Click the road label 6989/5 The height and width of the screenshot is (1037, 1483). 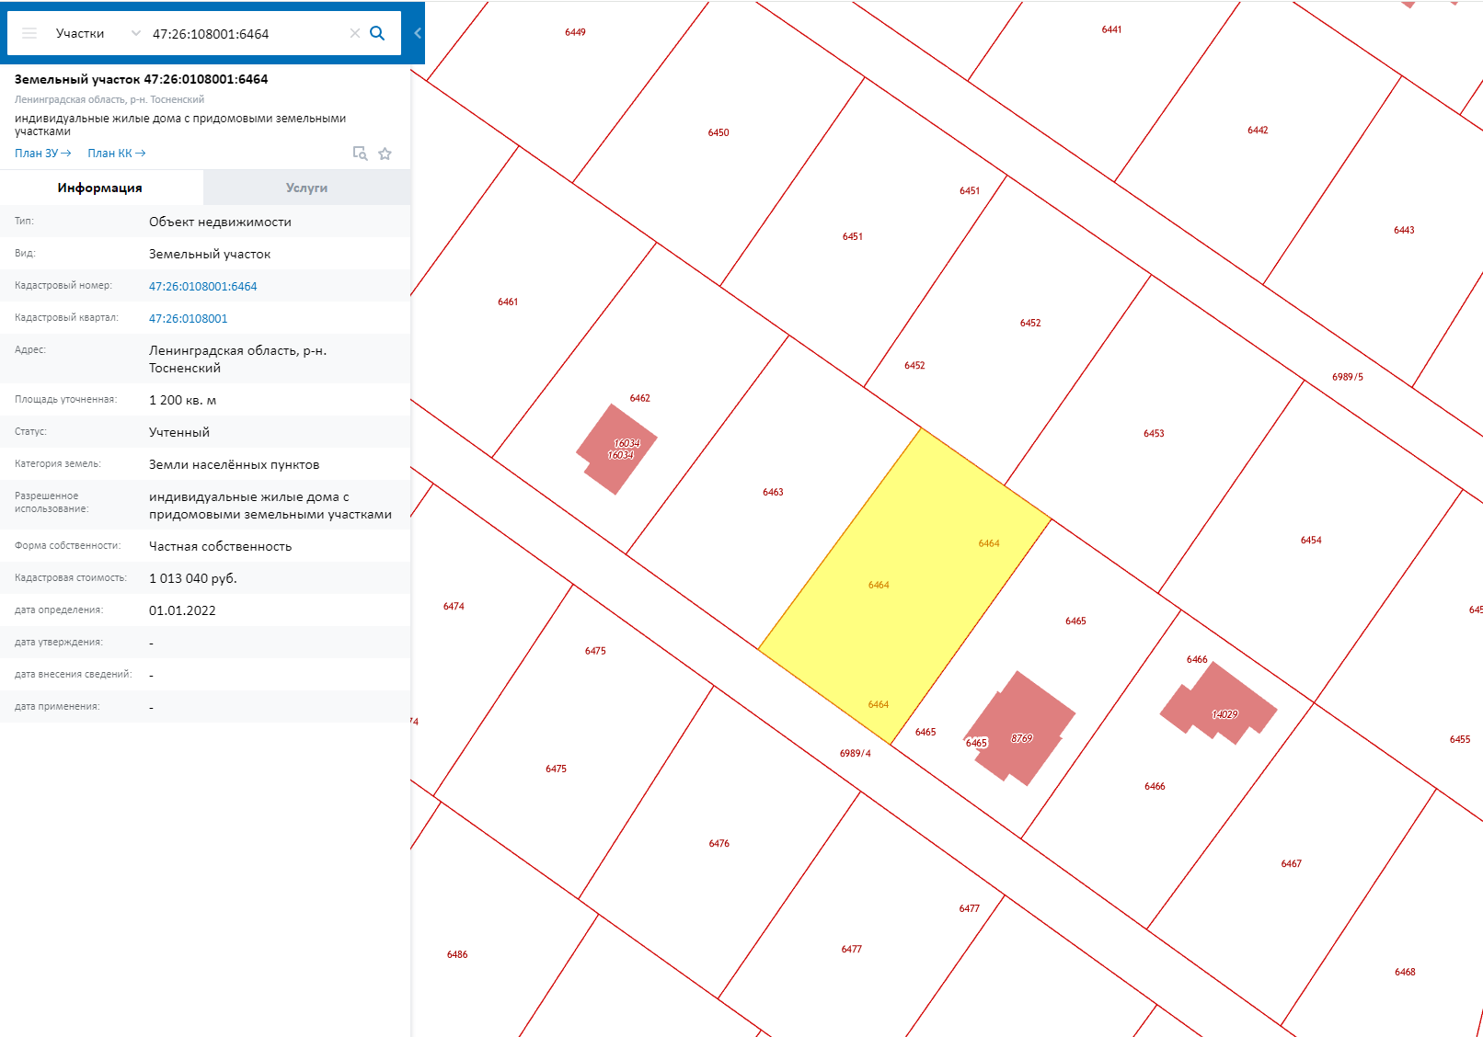1348,377
